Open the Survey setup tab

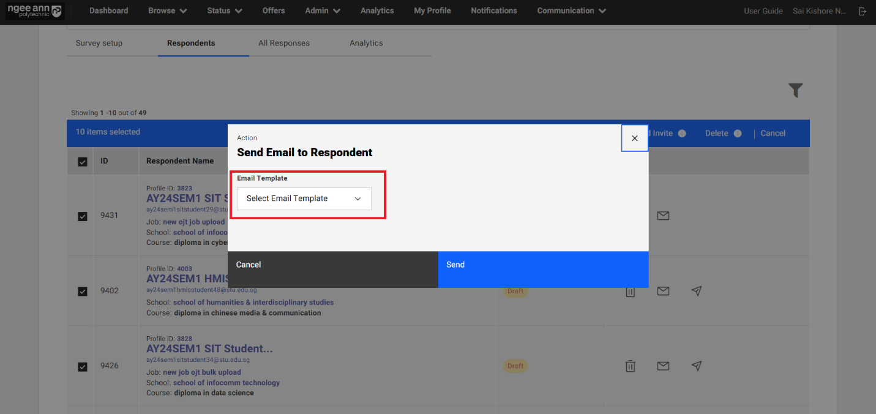99,43
